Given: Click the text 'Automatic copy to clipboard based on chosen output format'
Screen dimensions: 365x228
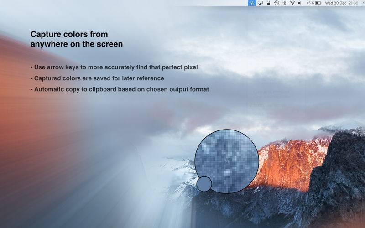Looking at the screenshot, I should coord(121,89).
